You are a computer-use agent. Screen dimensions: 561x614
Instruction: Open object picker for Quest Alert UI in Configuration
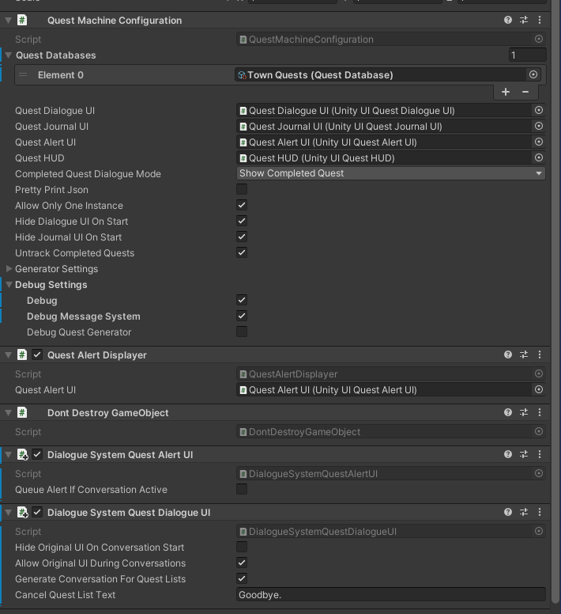[539, 142]
